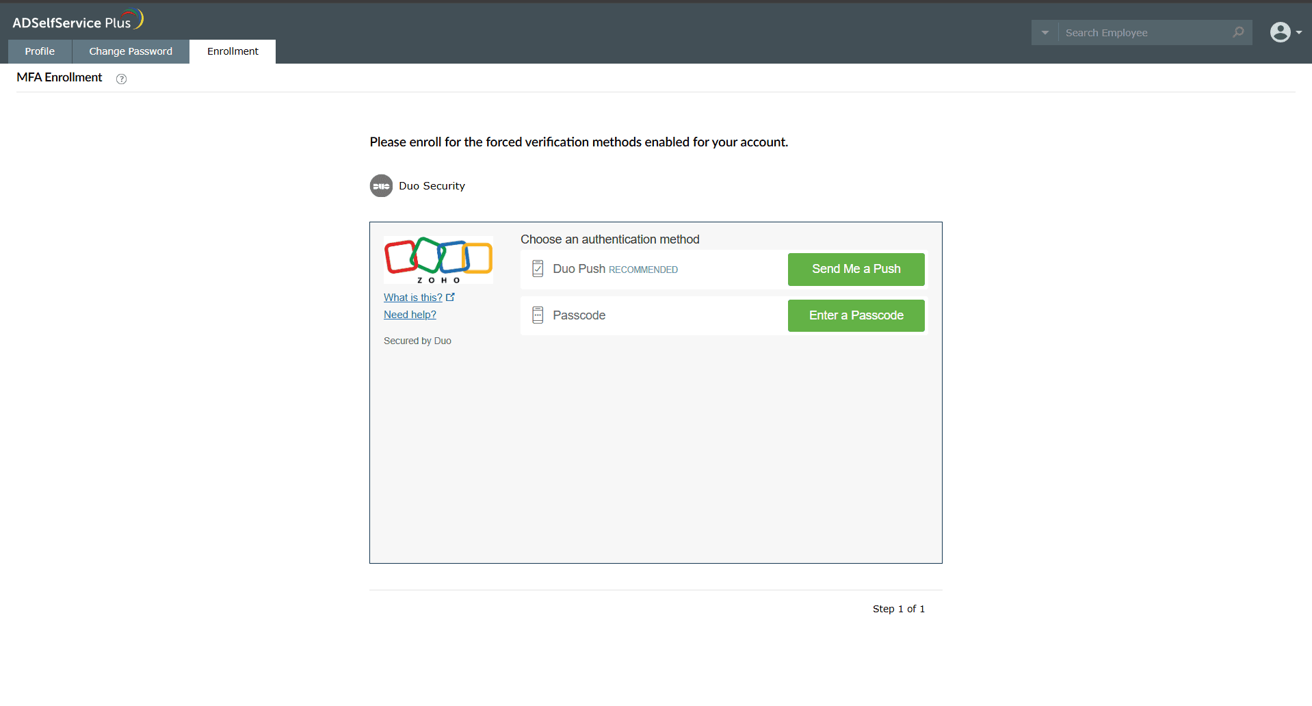This screenshot has width=1312, height=706.
Task: Click the search magnifier icon
Action: [1238, 32]
